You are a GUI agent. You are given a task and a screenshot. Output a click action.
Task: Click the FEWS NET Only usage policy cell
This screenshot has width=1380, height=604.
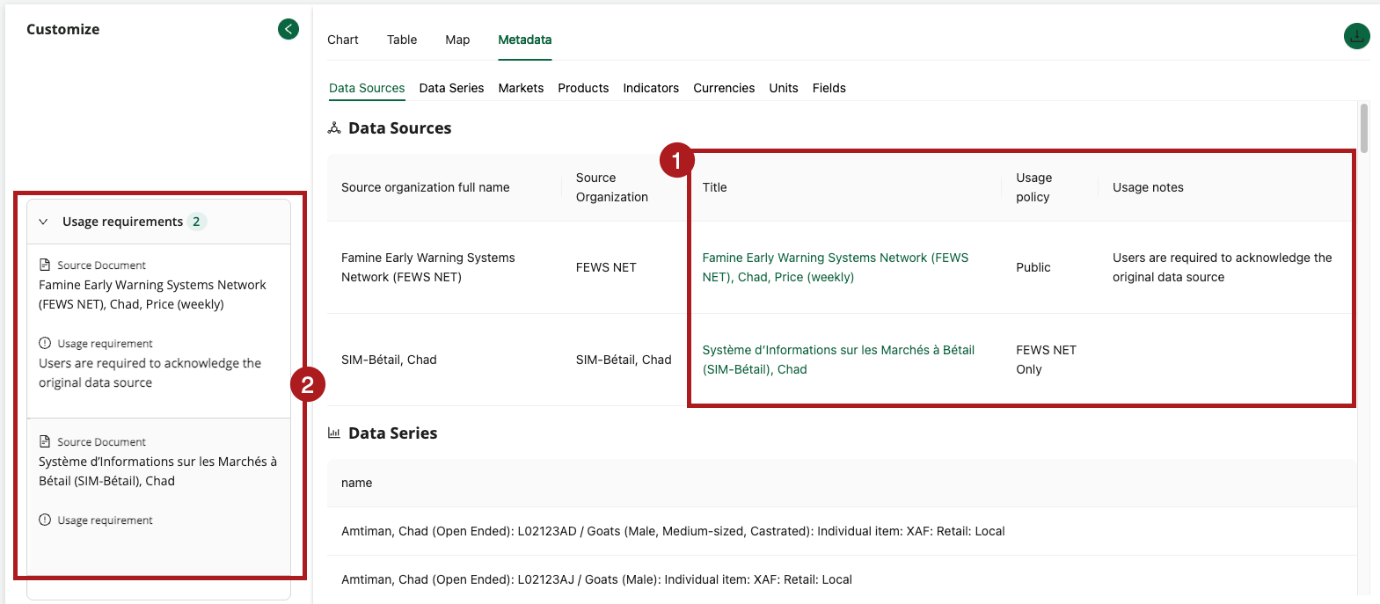click(1047, 360)
